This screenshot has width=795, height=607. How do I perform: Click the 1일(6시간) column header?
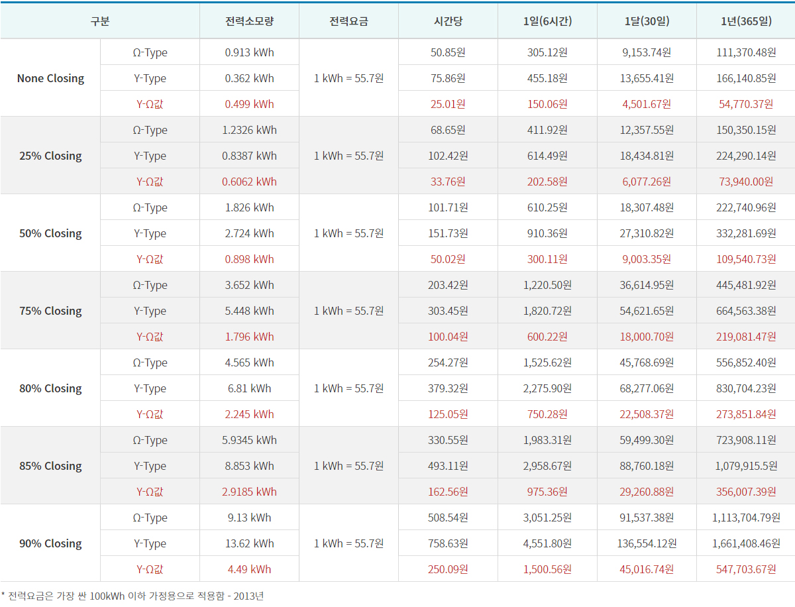[x=547, y=21]
